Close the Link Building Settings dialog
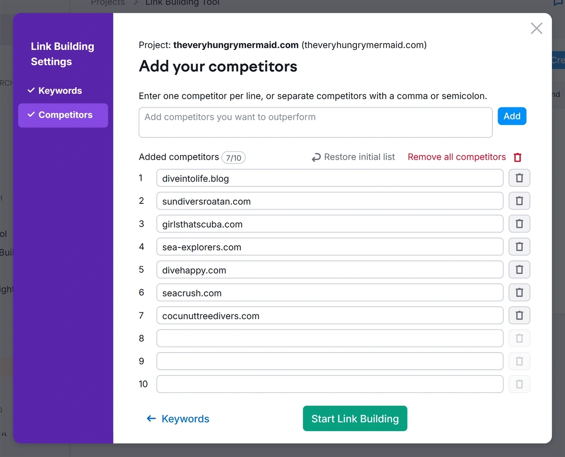Screen dimensions: 565x457 pos(536,28)
